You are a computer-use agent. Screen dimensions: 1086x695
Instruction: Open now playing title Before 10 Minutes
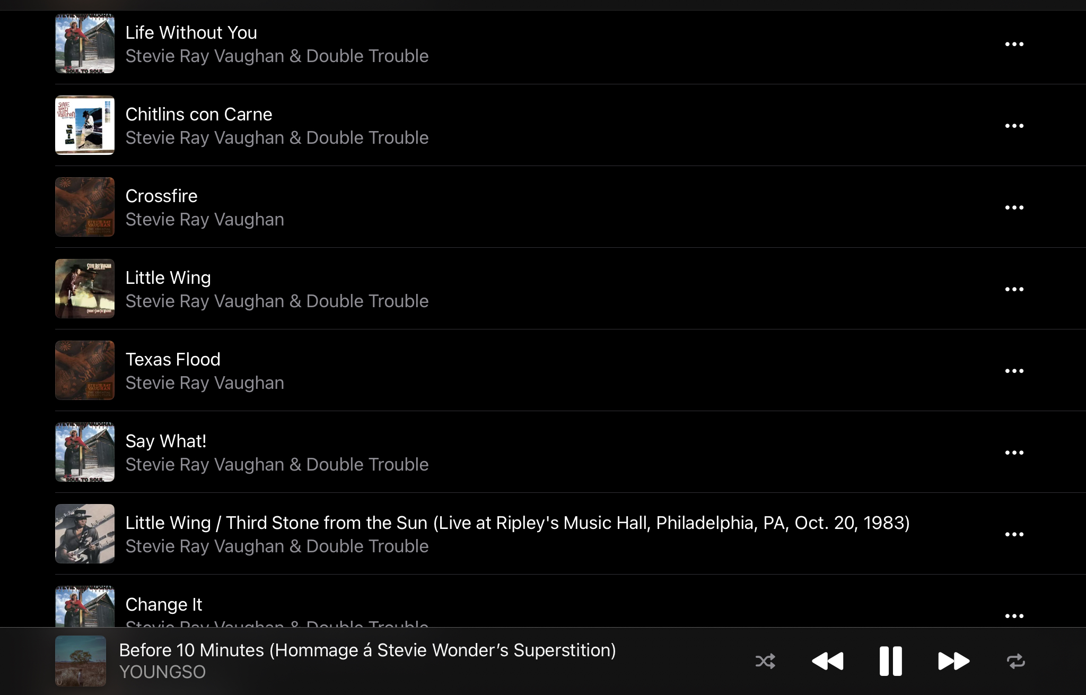367,650
